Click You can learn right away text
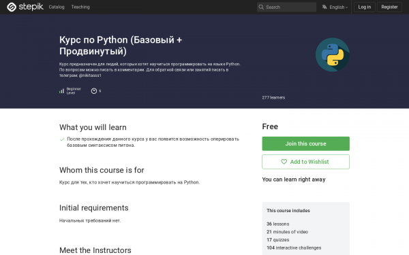 [x=294, y=180]
